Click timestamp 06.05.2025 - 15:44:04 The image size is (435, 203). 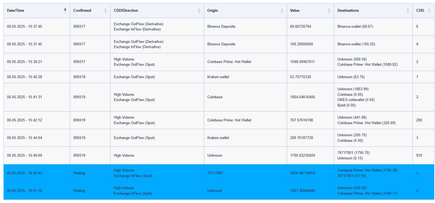[24, 138]
